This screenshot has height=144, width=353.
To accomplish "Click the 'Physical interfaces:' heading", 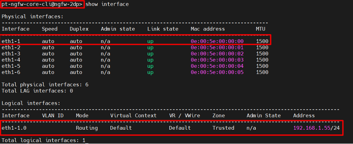I will tap(33, 16).
